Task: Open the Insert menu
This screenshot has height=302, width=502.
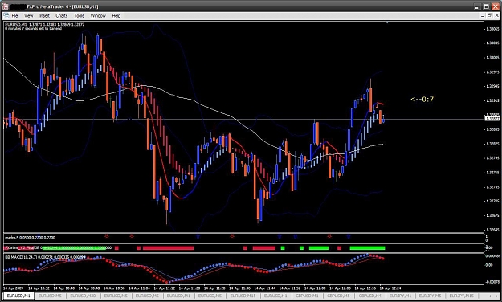Action: 44,16
